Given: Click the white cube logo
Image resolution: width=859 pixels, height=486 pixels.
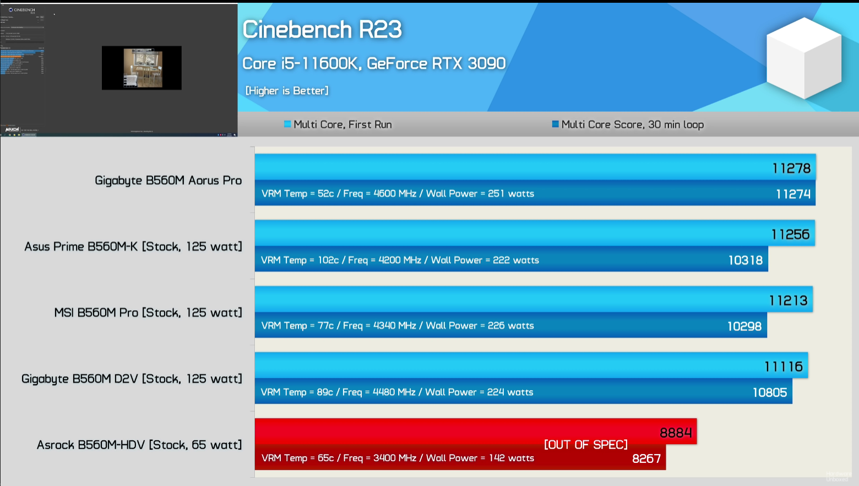Looking at the screenshot, I should click(x=804, y=58).
